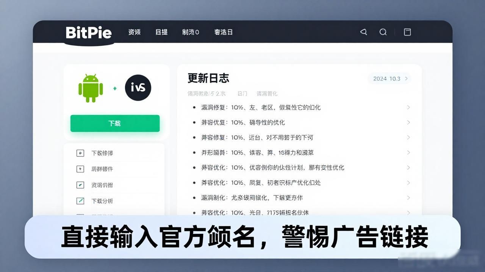Expand chevron on row containing 标产优化
Screen dimensions: 485x272
408,182
